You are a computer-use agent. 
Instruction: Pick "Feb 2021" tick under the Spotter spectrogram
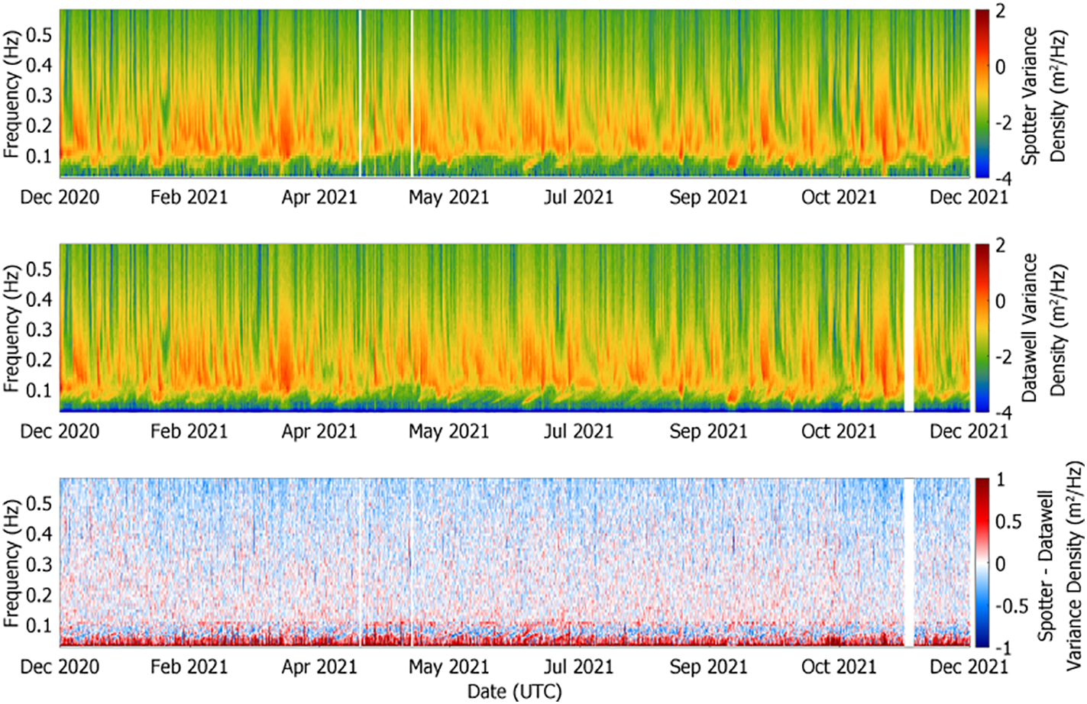[x=189, y=197]
